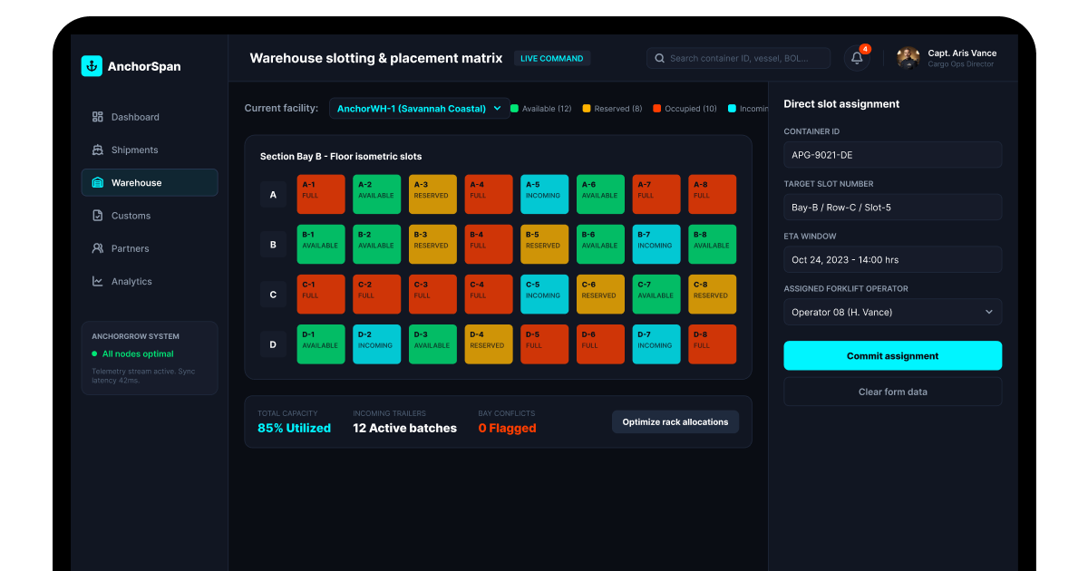Screen dimensions: 1088x571
Task: Click the Partners people icon
Action: [x=98, y=248]
